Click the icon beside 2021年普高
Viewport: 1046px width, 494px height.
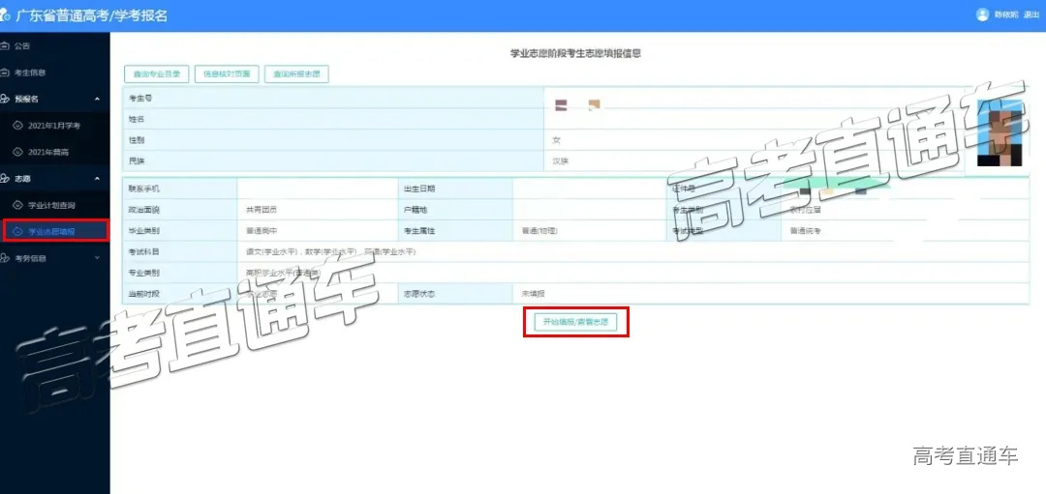(17, 152)
